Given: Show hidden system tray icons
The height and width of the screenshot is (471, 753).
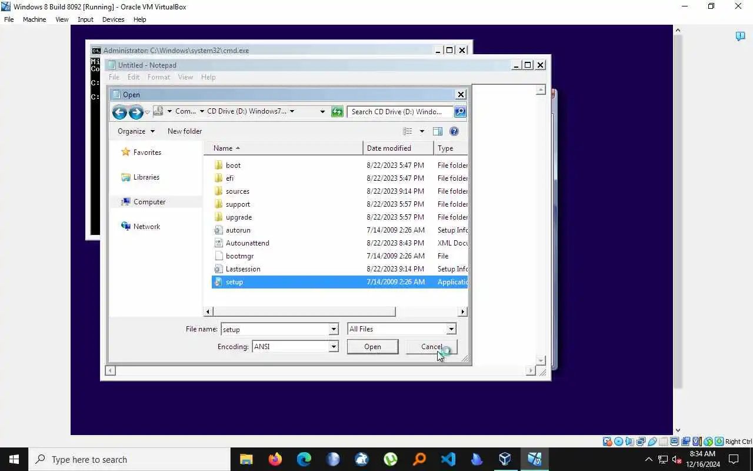Looking at the screenshot, I should 649,459.
